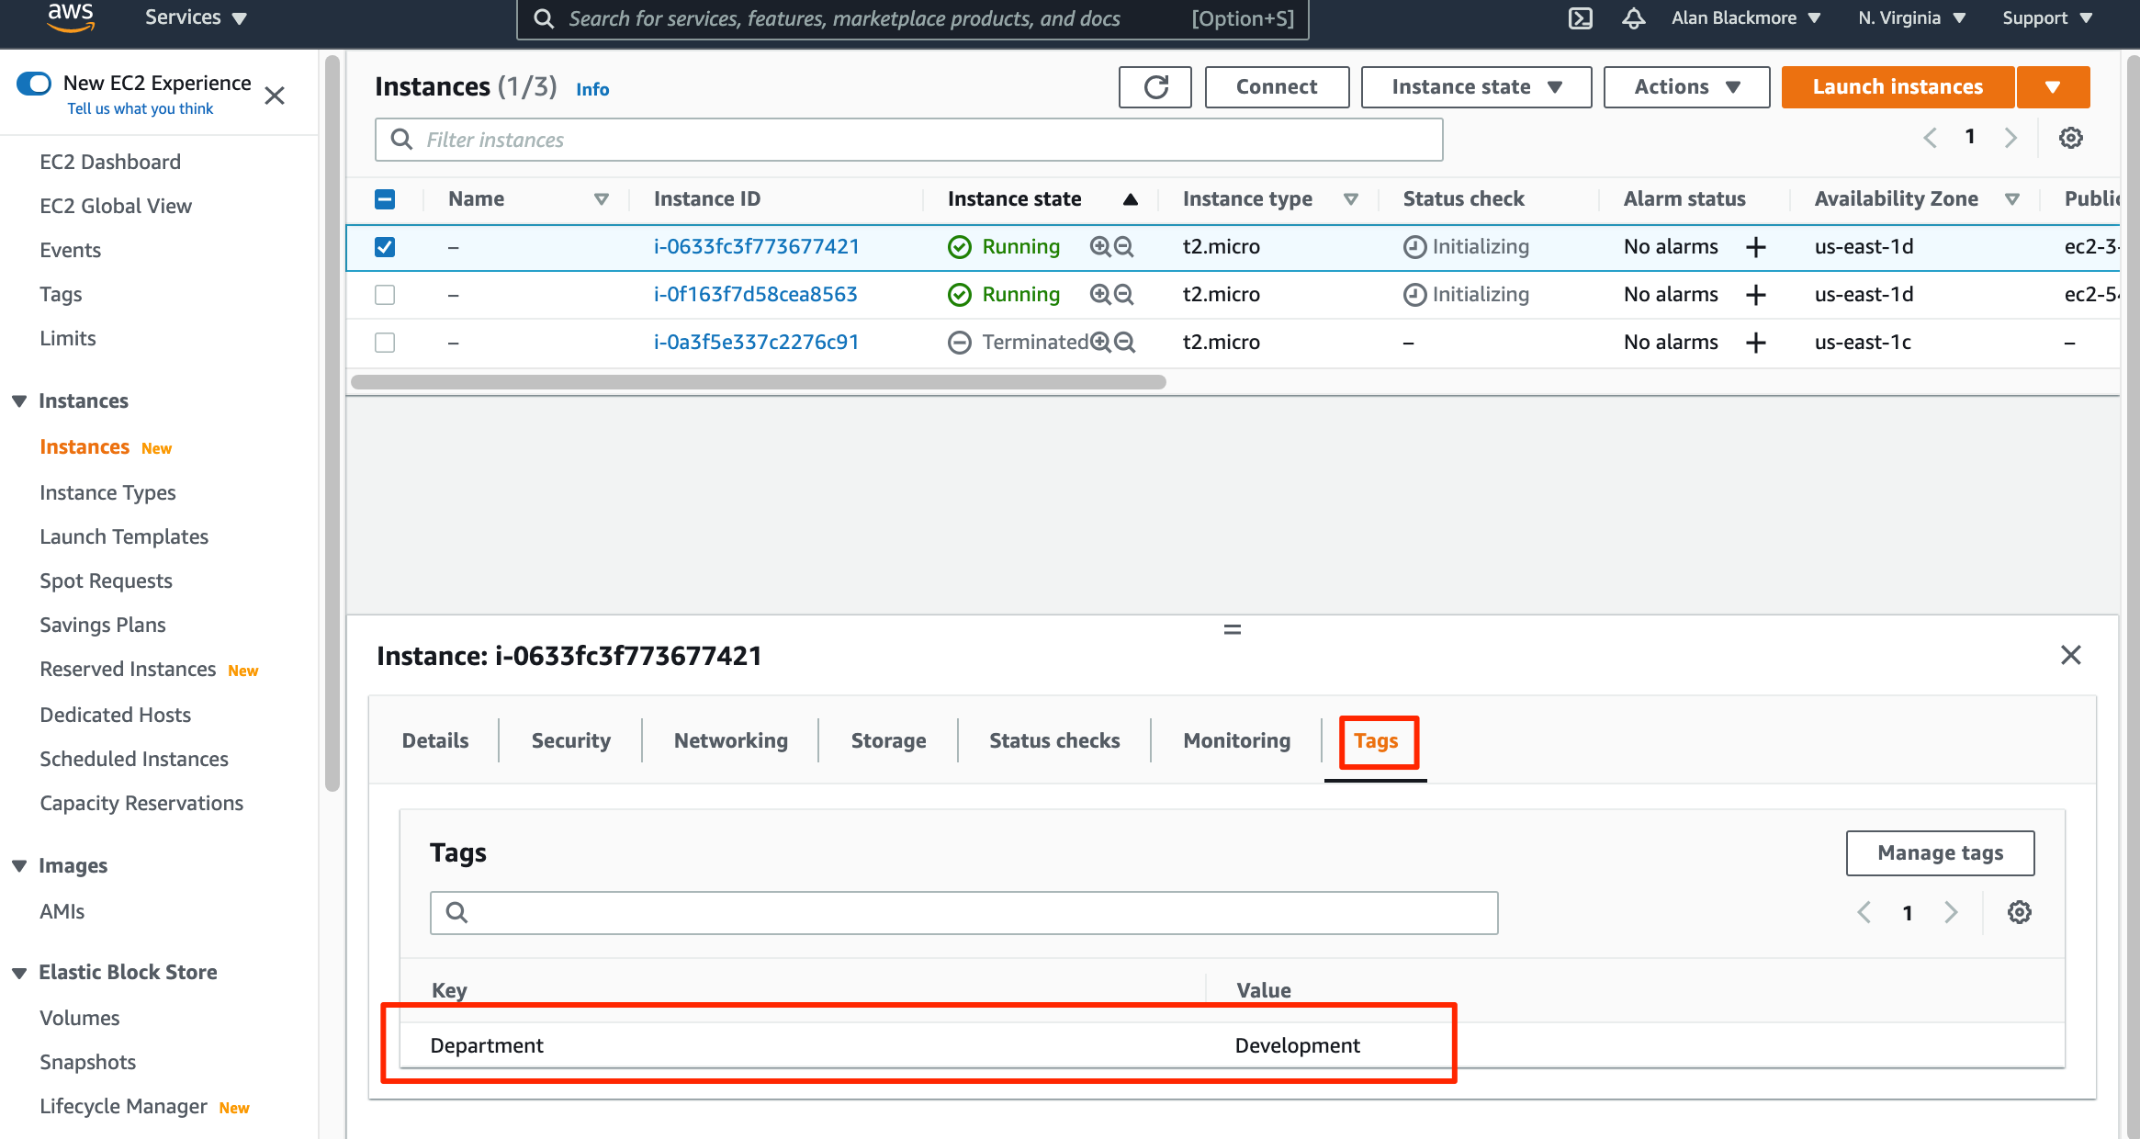This screenshot has width=2140, height=1139.
Task: Go to previous instances page
Action: point(1930,138)
